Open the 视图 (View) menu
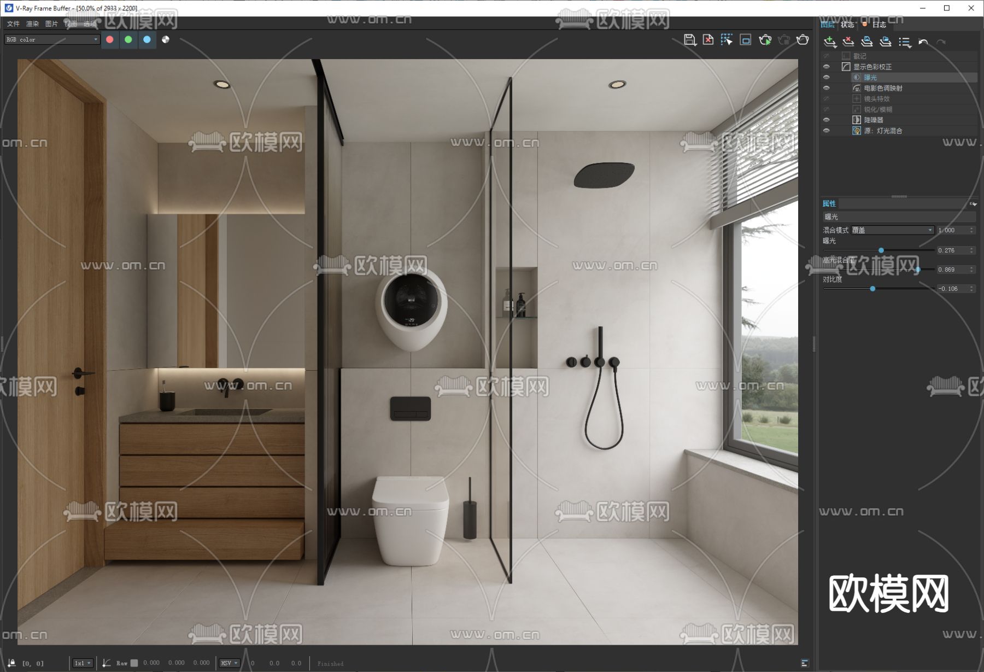 pos(71,24)
